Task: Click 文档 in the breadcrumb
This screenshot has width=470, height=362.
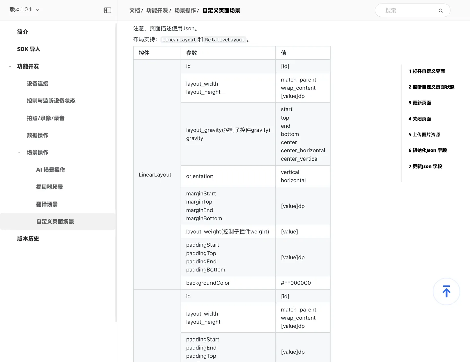Action: (x=135, y=11)
